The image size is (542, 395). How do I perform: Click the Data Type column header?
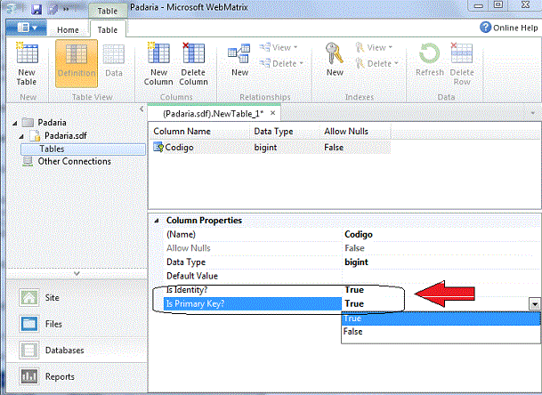pyautogui.click(x=285, y=132)
